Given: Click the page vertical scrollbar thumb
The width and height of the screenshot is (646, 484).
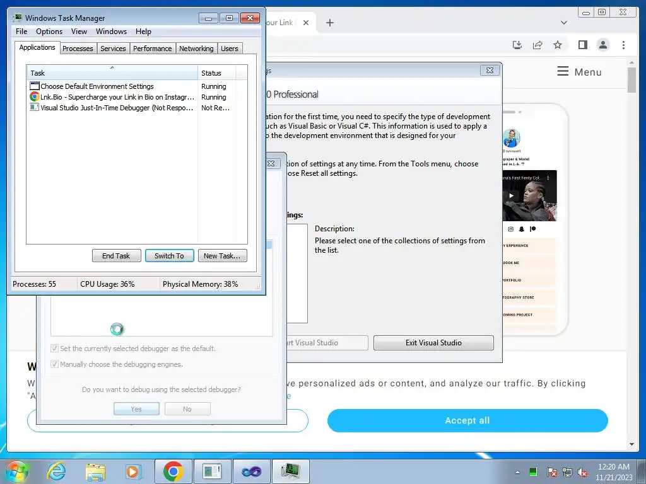Looking at the screenshot, I should coord(631,80).
